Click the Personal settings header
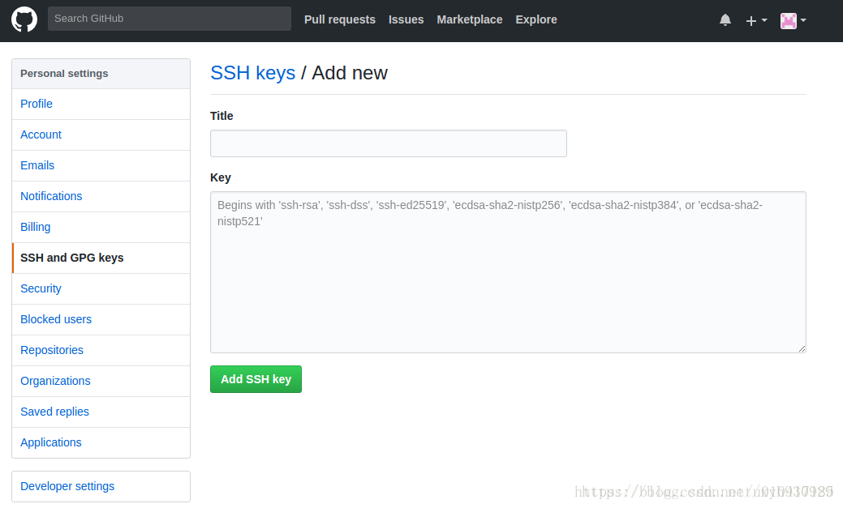 101,74
